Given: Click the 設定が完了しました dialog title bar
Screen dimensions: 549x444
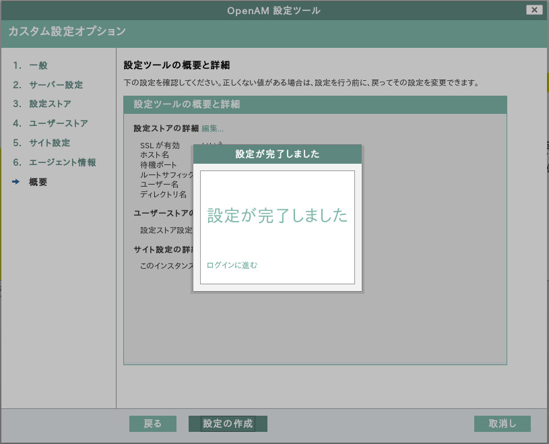Looking at the screenshot, I should pyautogui.click(x=278, y=154).
